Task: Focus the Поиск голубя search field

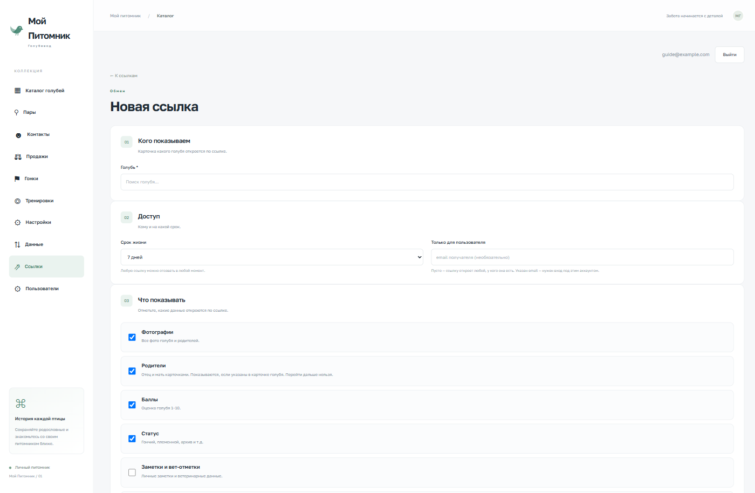Action: click(427, 182)
